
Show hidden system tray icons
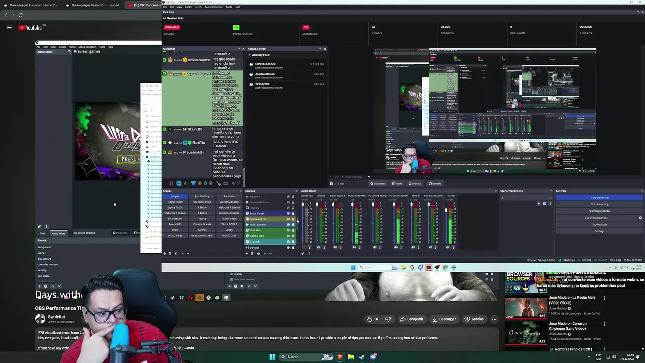[x=589, y=357]
